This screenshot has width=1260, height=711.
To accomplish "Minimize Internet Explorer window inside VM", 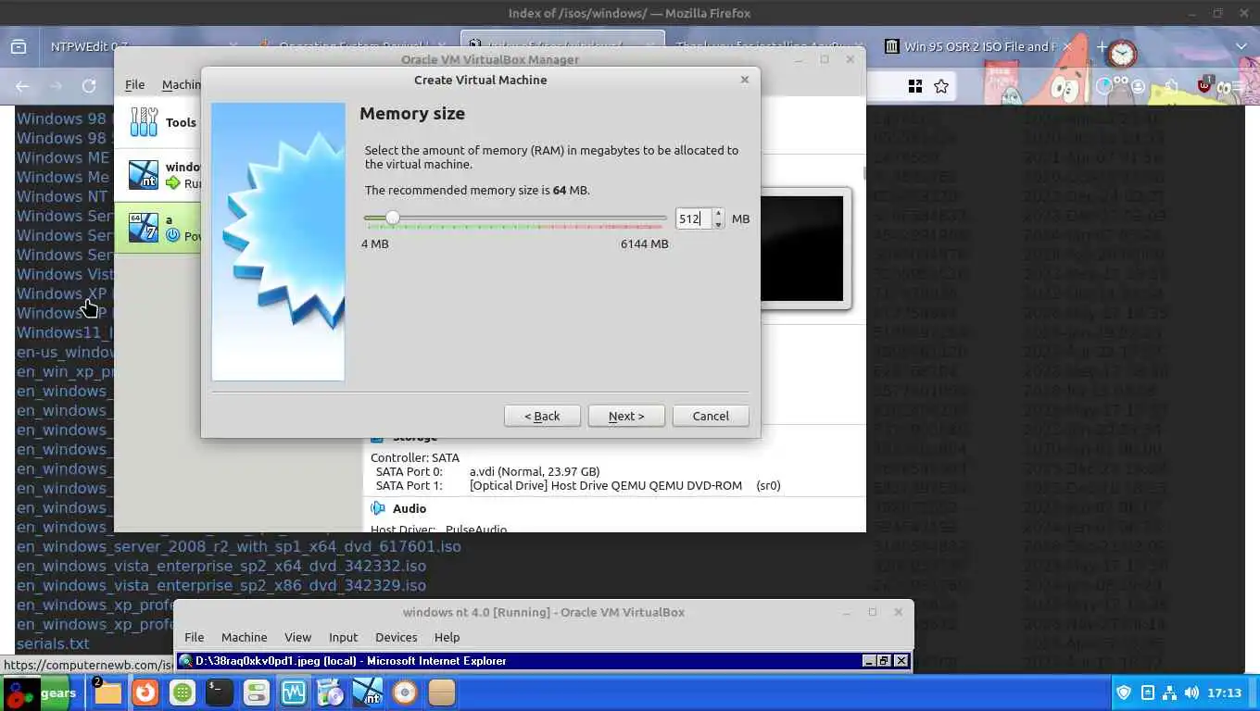I will (x=869, y=661).
